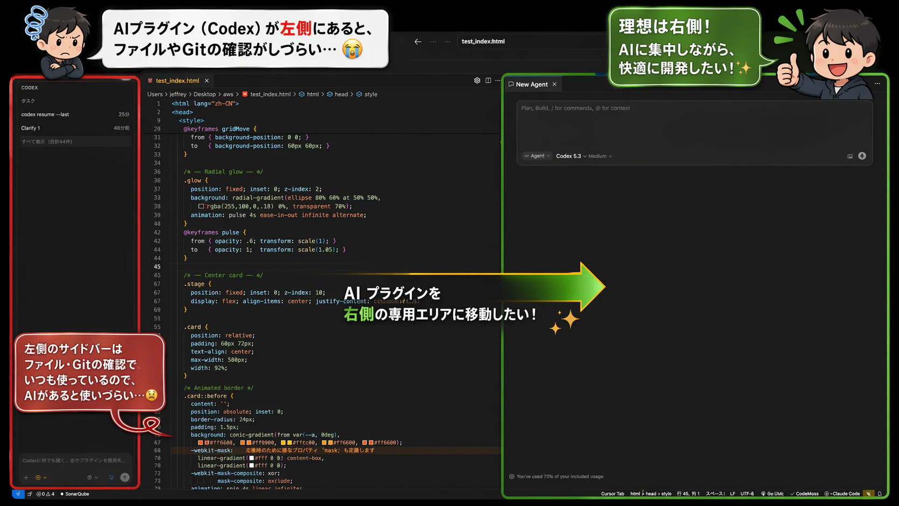Screen dimensions: 899x506
Task: Go back with the navigation arrow
Action: (x=418, y=41)
